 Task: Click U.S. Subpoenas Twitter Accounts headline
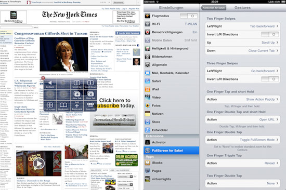point(25,83)
